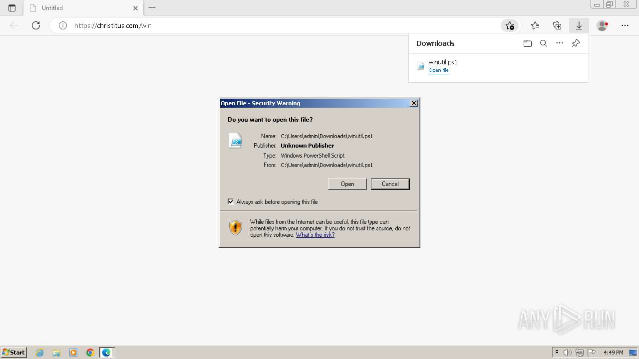
Task: Add this page to favorites star
Action: pos(510,25)
